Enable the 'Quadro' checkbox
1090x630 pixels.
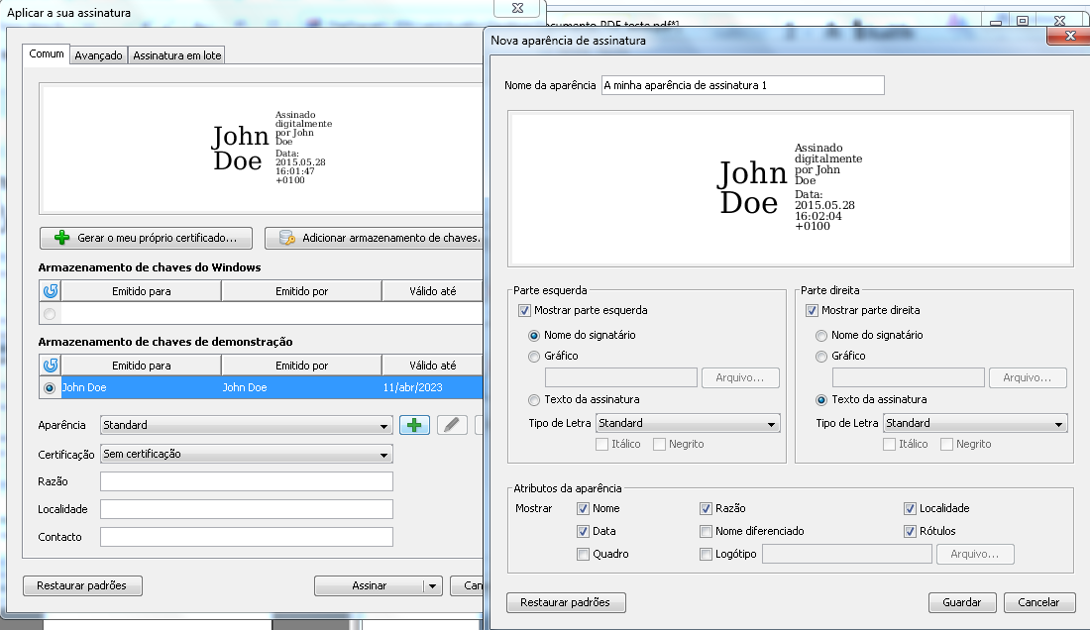tap(584, 555)
